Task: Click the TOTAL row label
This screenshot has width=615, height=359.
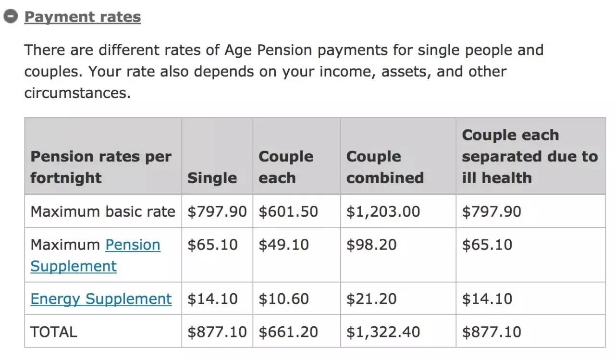Action: [53, 332]
